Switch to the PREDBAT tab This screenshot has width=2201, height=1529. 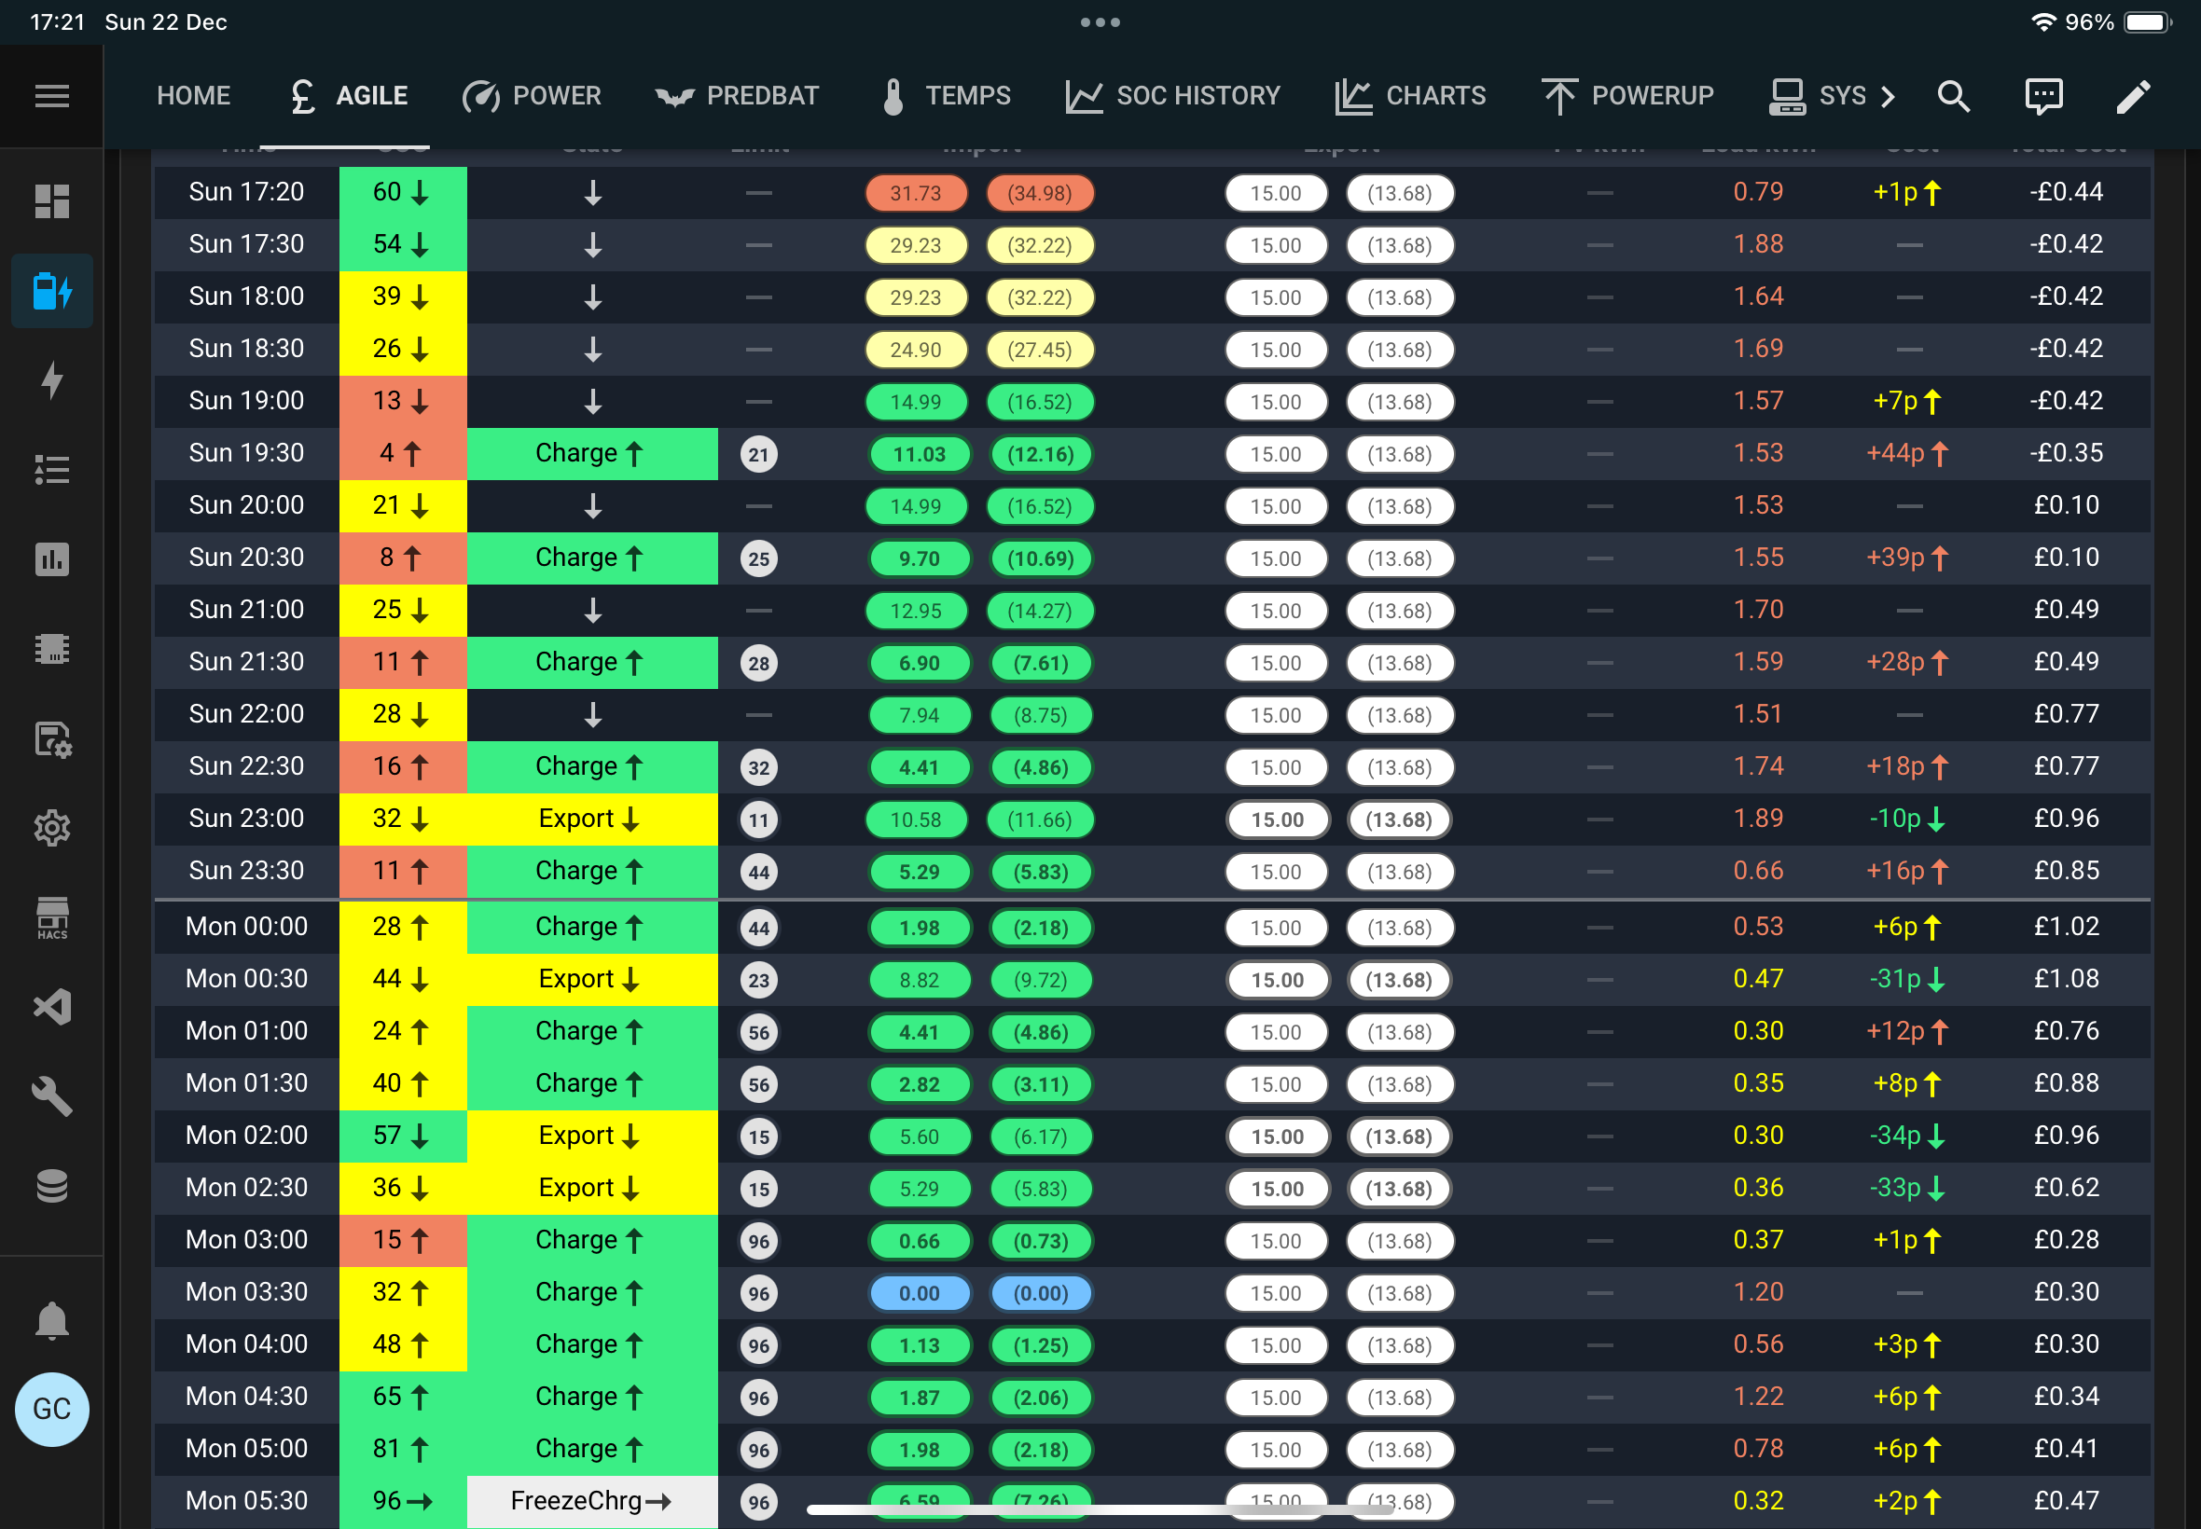(x=737, y=96)
